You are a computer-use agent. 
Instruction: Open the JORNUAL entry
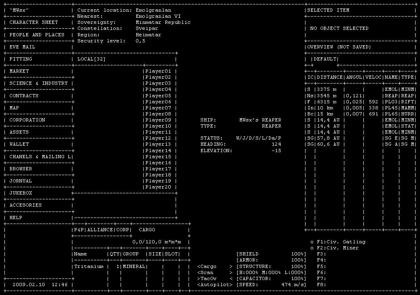click(21, 181)
